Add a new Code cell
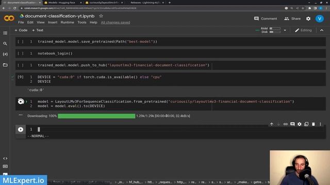330x185 pixels. tap(21, 30)
